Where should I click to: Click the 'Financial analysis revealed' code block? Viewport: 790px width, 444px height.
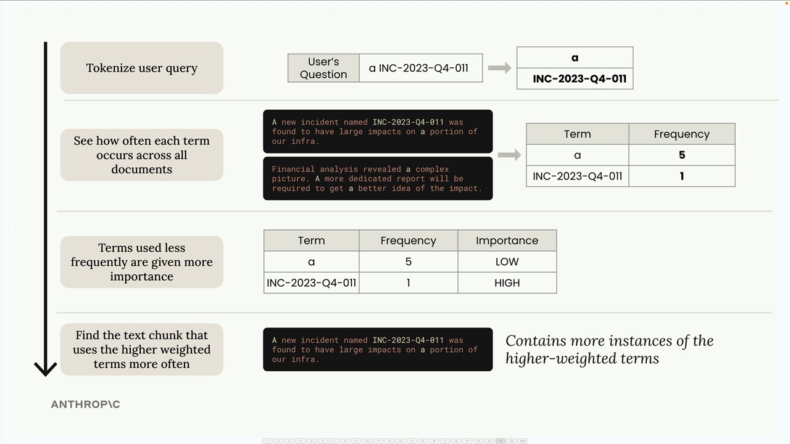pyautogui.click(x=378, y=179)
